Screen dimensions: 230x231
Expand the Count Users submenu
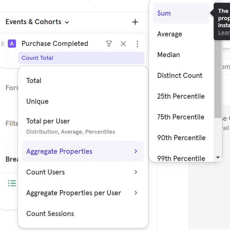tap(83, 172)
